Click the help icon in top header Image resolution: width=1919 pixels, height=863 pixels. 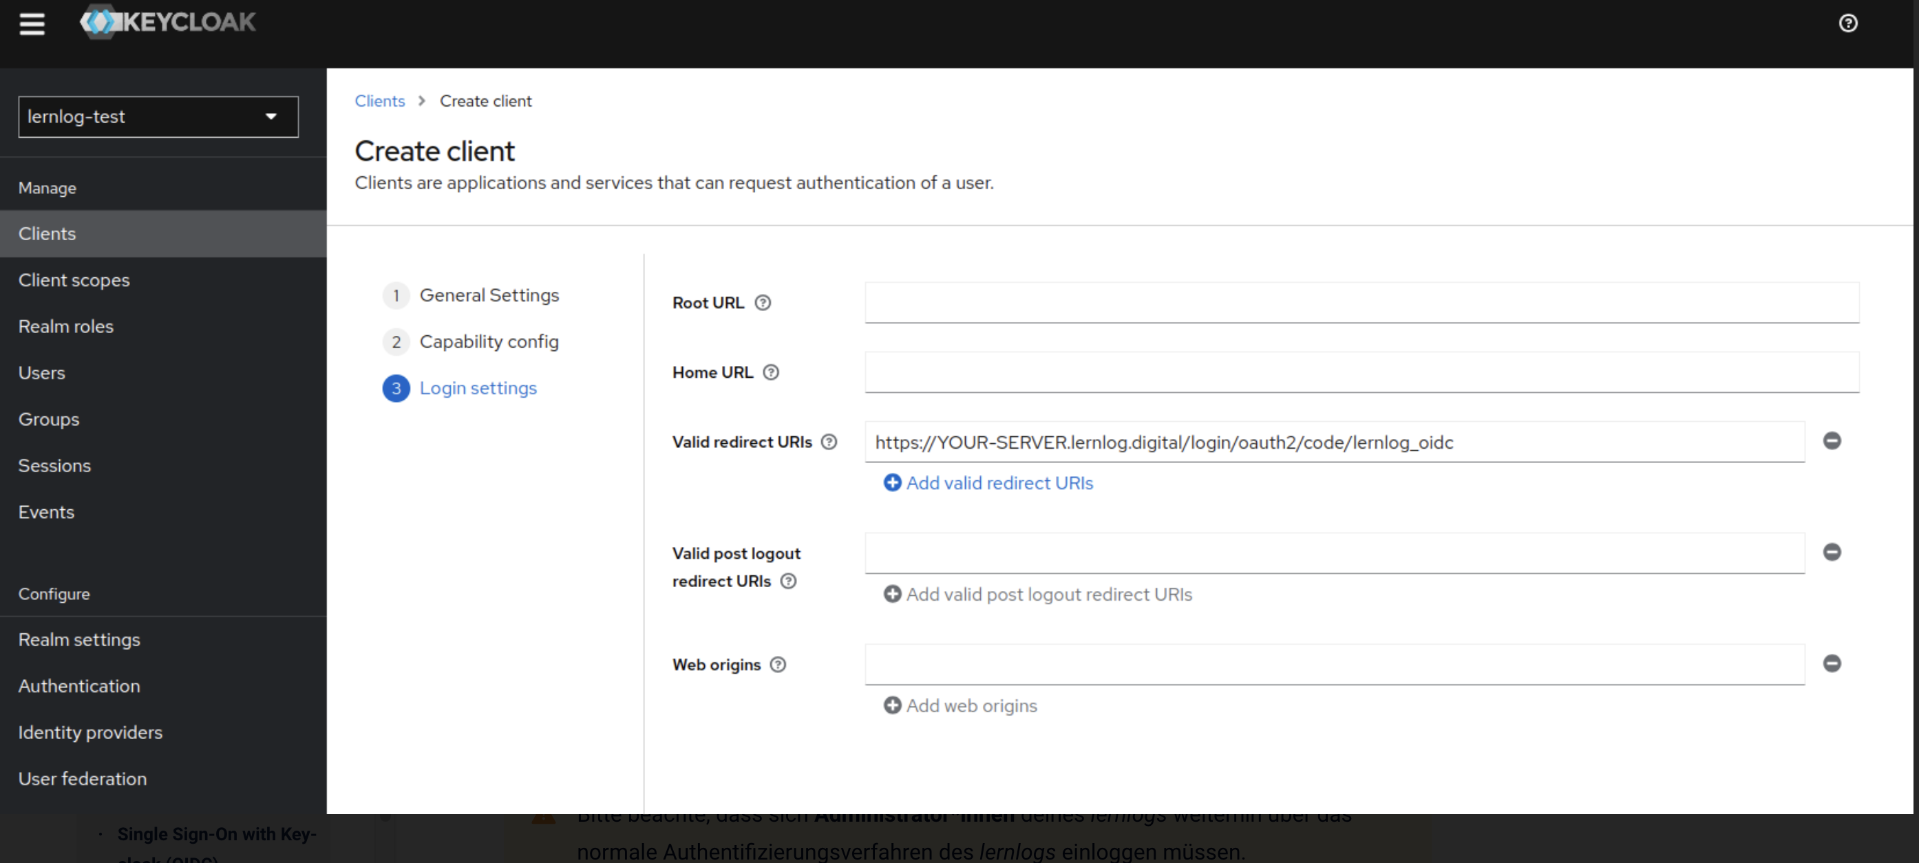point(1847,24)
